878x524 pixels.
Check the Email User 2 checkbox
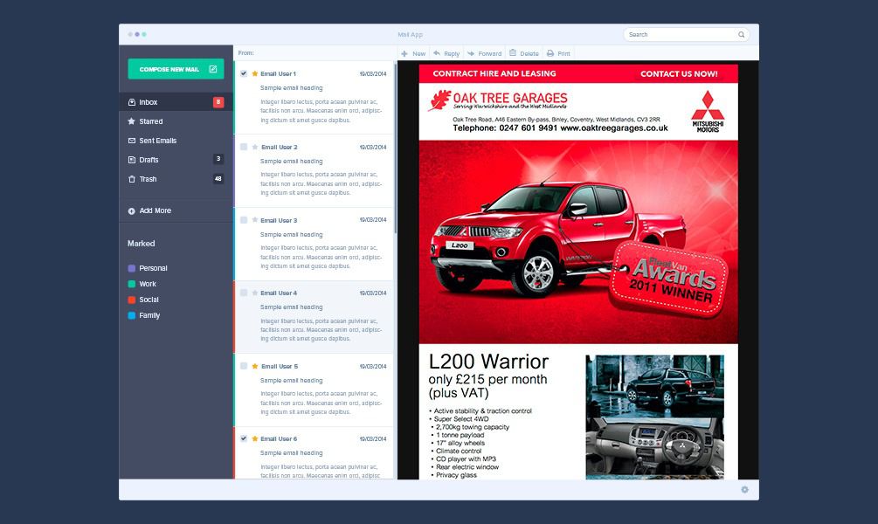pyautogui.click(x=244, y=147)
